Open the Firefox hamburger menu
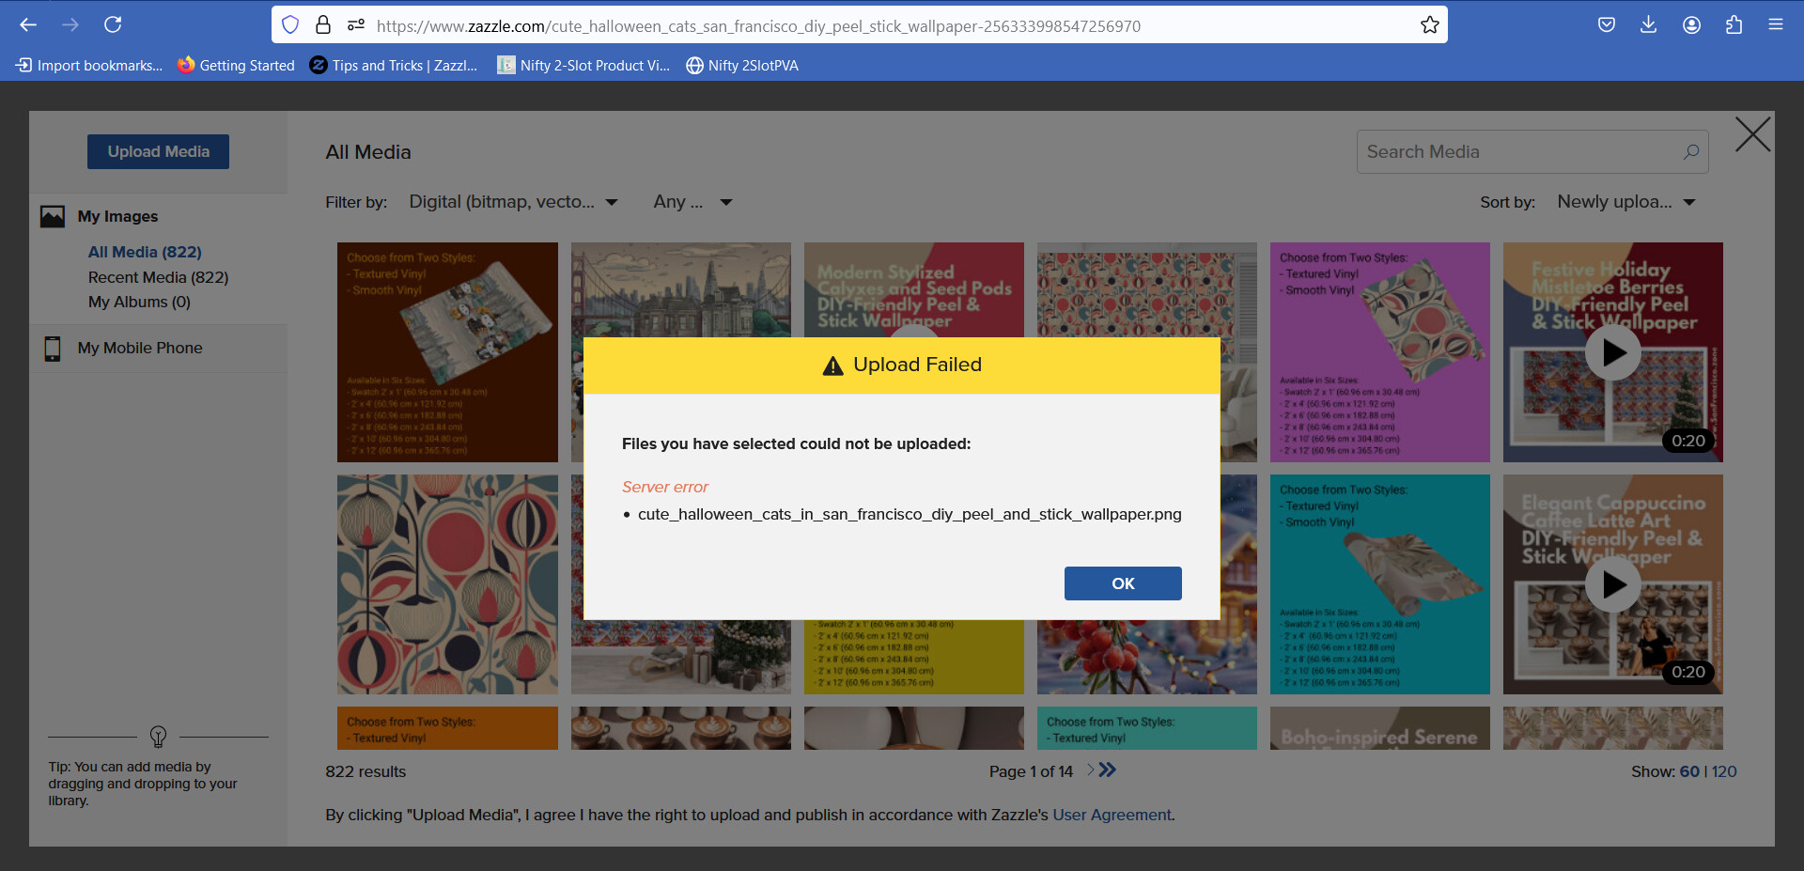The image size is (1804, 871). pos(1775,25)
